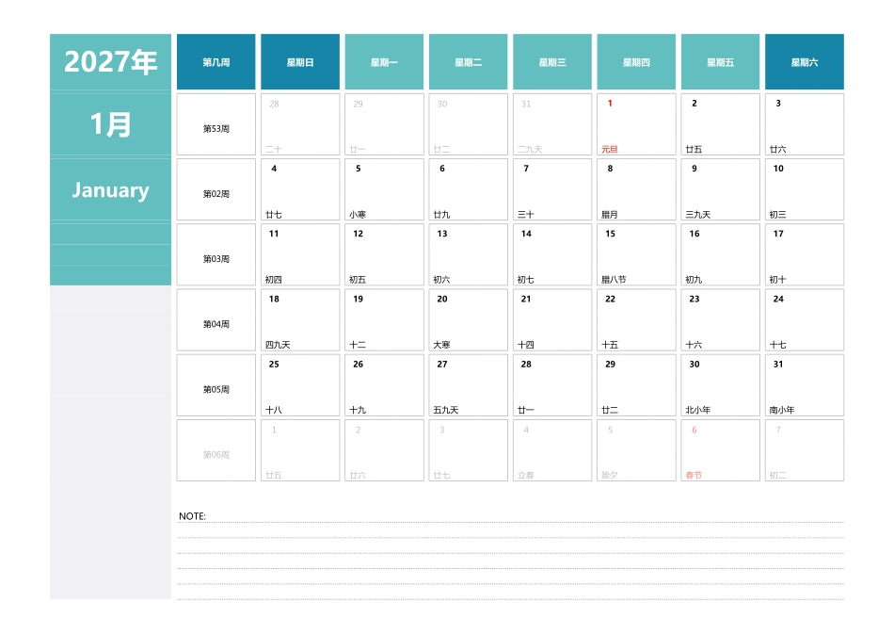
Task: Select the day 13 初六 cell
Action: tap(468, 254)
